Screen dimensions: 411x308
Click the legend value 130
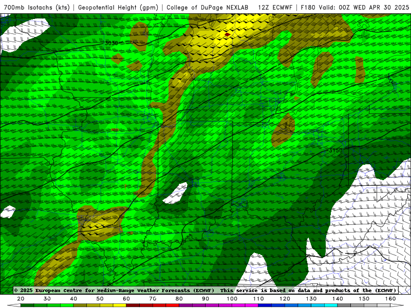[x=311, y=299]
